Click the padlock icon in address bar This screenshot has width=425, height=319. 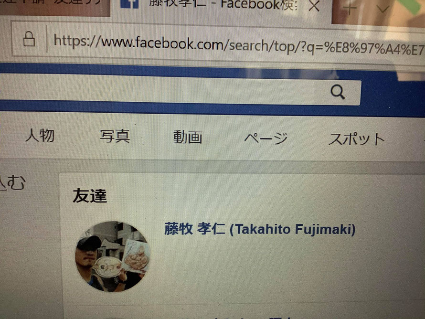pyautogui.click(x=29, y=39)
